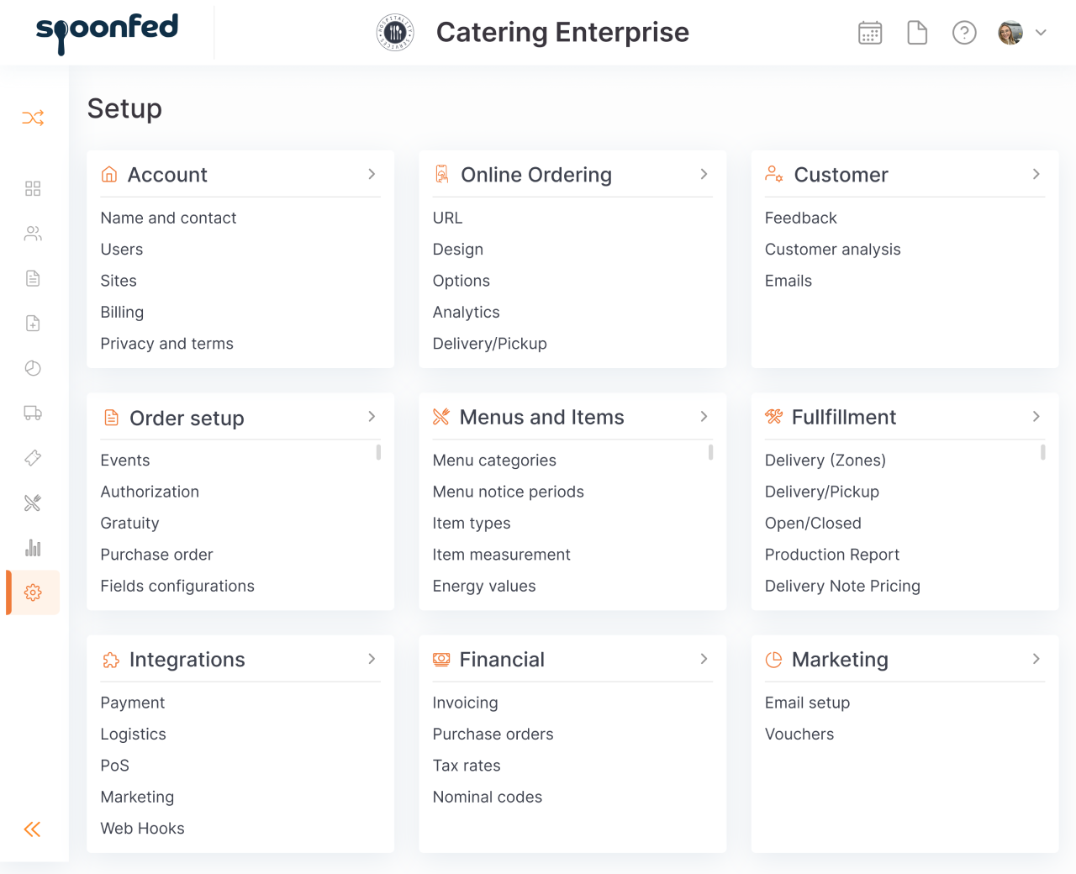The width and height of the screenshot is (1076, 874).
Task: Collapse the sidebar with the double-arrow button
Action: tap(32, 829)
